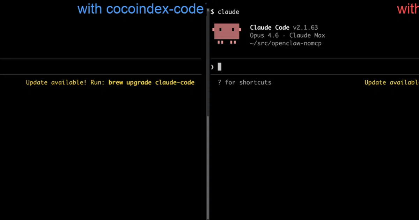The height and width of the screenshot is (220, 419).
Task: Click the "with cocoindex-code" blue heading
Action: (140, 9)
